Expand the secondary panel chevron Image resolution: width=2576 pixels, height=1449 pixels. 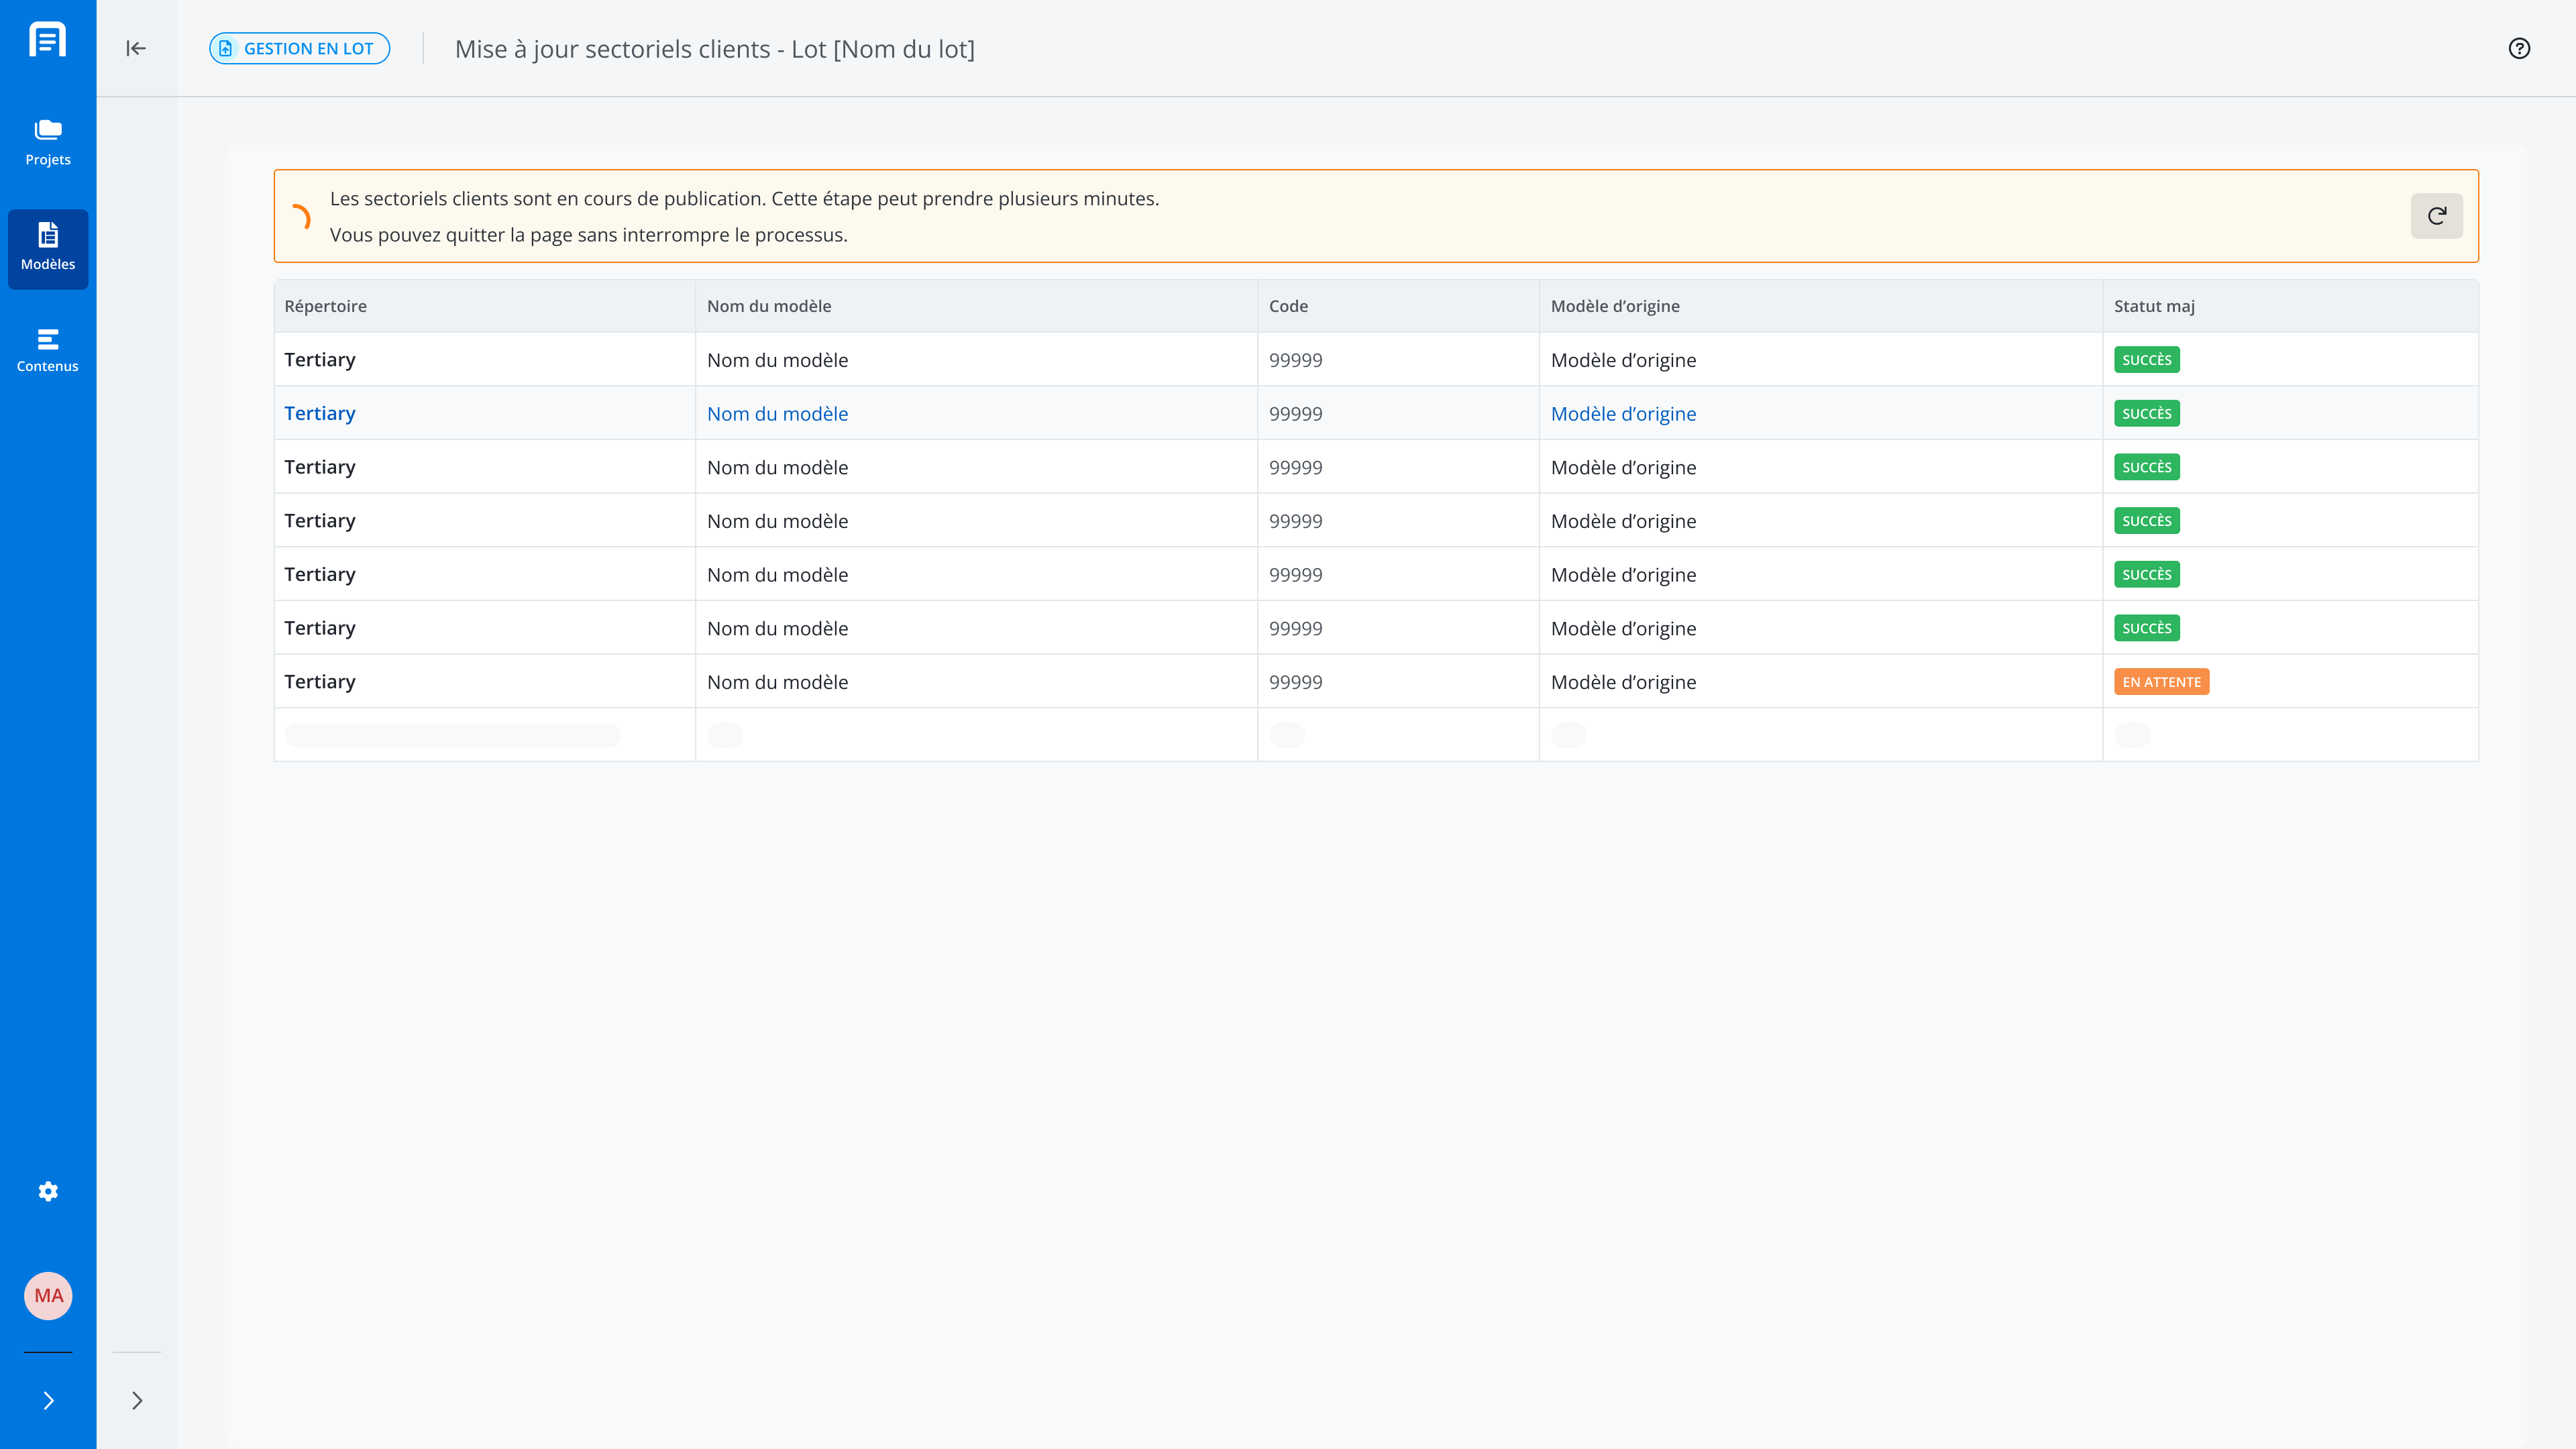(137, 1400)
